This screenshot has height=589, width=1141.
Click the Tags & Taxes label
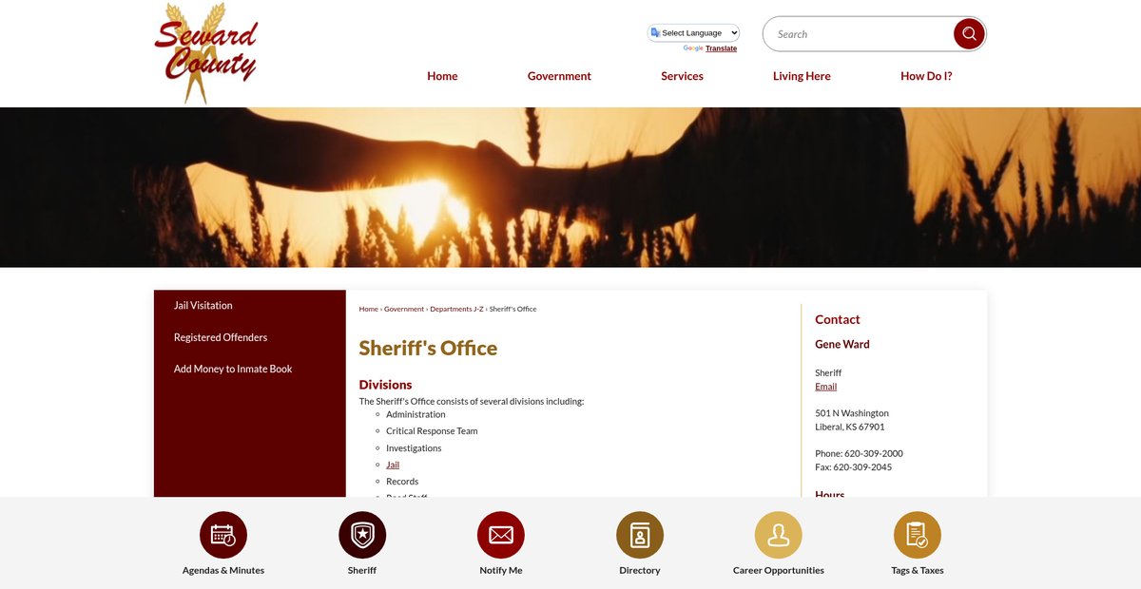918,570
